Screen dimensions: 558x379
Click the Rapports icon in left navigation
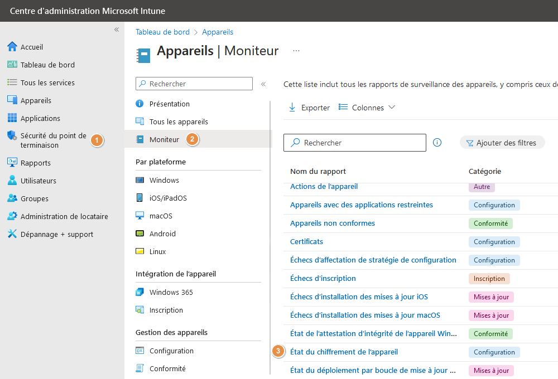click(12, 163)
